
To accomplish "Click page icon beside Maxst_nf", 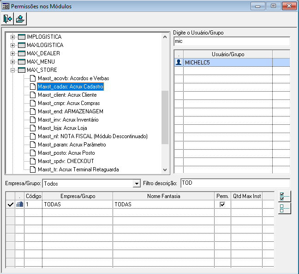I will pyautogui.click(x=33, y=136).
